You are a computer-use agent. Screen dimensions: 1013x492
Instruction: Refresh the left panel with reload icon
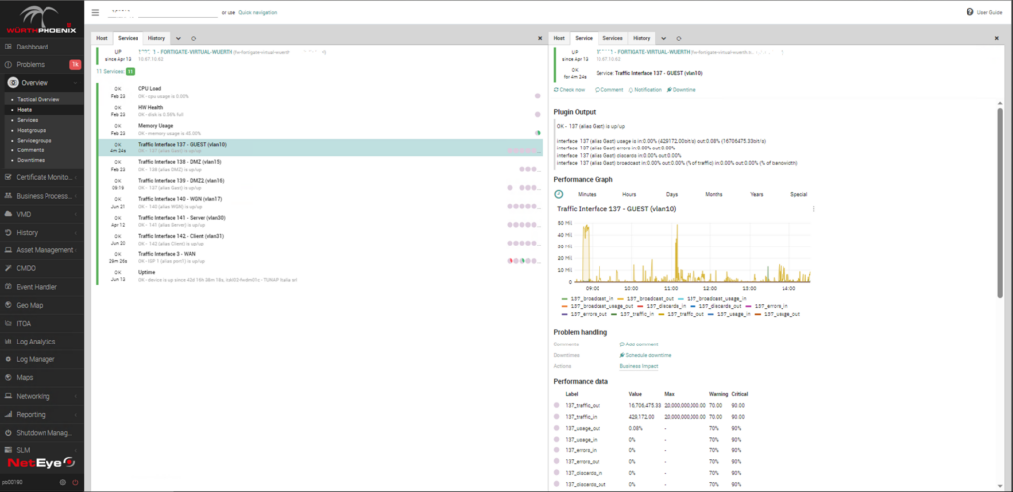(x=193, y=39)
